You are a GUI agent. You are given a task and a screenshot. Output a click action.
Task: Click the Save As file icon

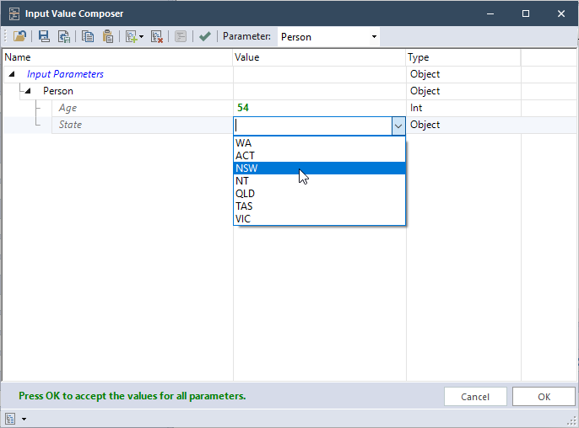64,36
